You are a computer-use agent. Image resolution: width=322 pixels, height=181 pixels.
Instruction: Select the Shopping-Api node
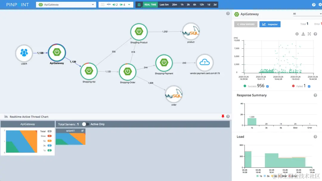click(89, 71)
